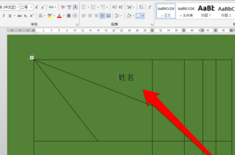Expand the Line Spacing dropdown arrow
The image size is (235, 155).
click(x=121, y=16)
